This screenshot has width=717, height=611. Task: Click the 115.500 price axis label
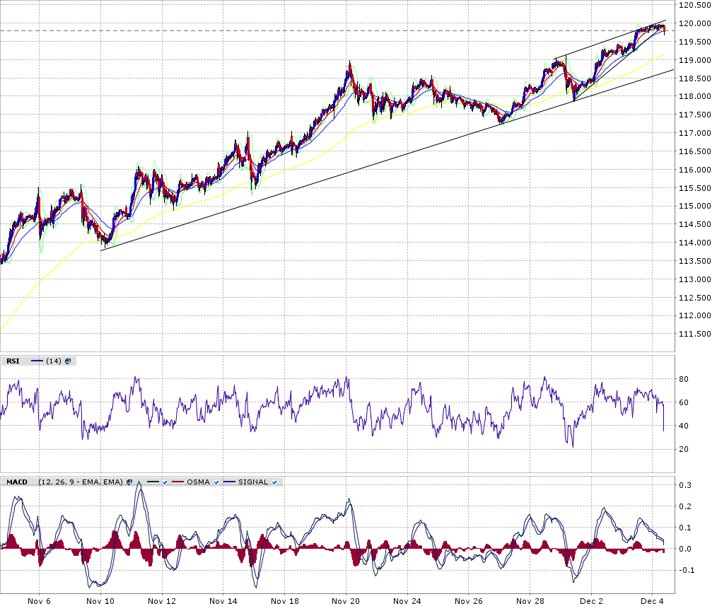(694, 188)
